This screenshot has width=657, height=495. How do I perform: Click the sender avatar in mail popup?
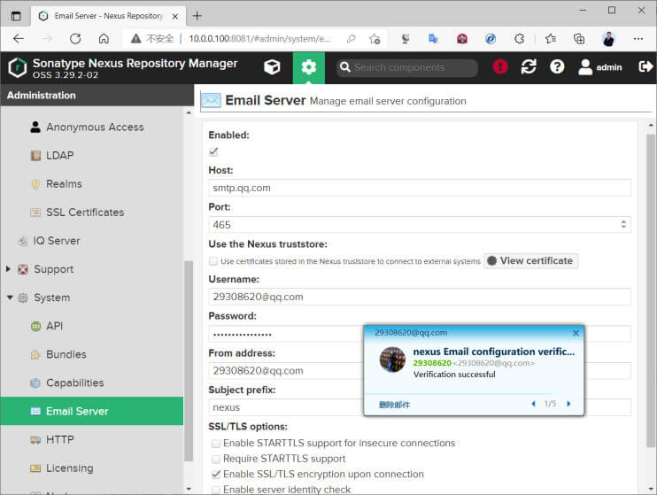pos(392,360)
